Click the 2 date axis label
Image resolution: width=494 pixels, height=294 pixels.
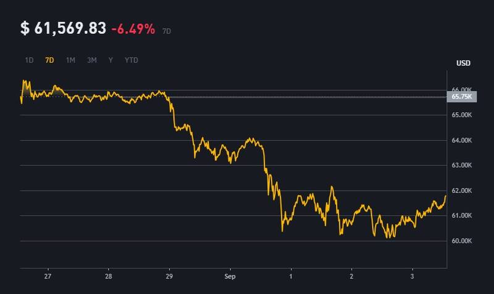(351, 278)
